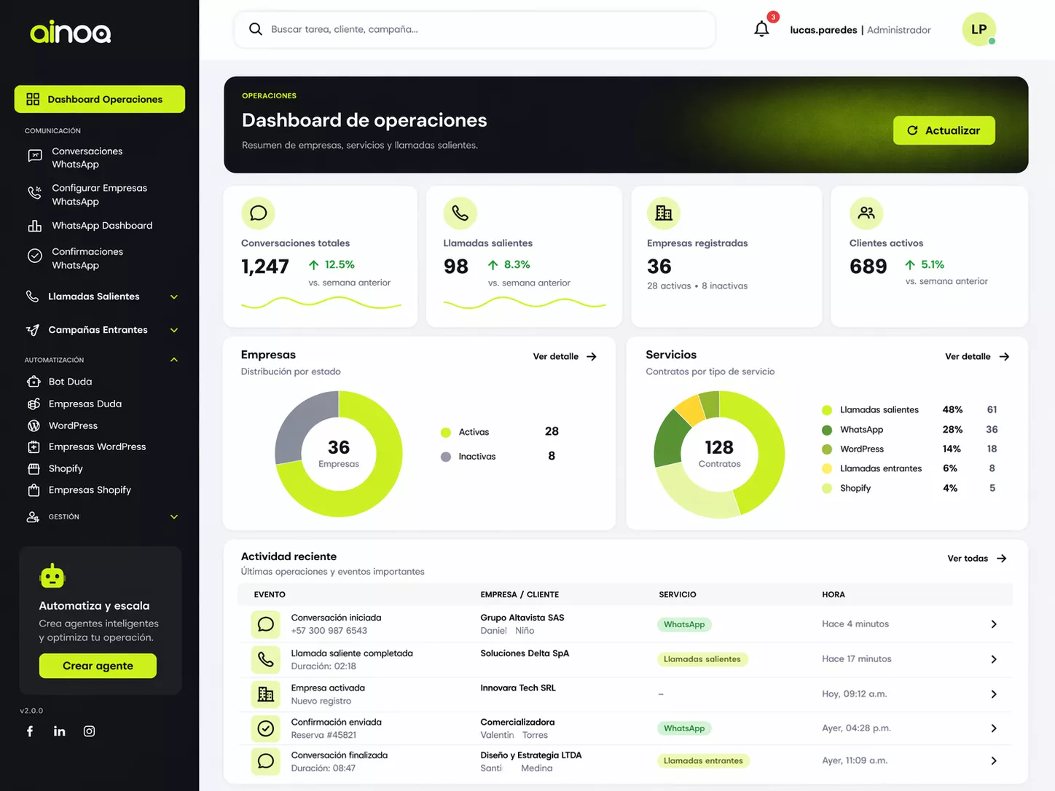Image resolution: width=1055 pixels, height=791 pixels.
Task: Open the LinkedIn icon in sidebar footer
Action: [60, 731]
